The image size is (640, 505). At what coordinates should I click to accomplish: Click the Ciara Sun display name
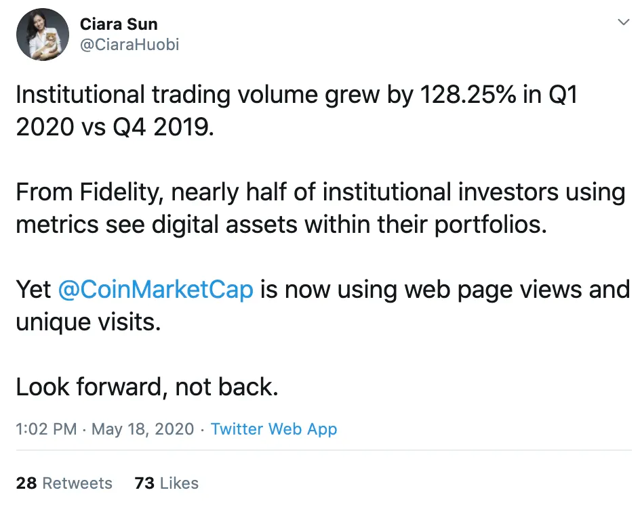pyautogui.click(x=119, y=24)
